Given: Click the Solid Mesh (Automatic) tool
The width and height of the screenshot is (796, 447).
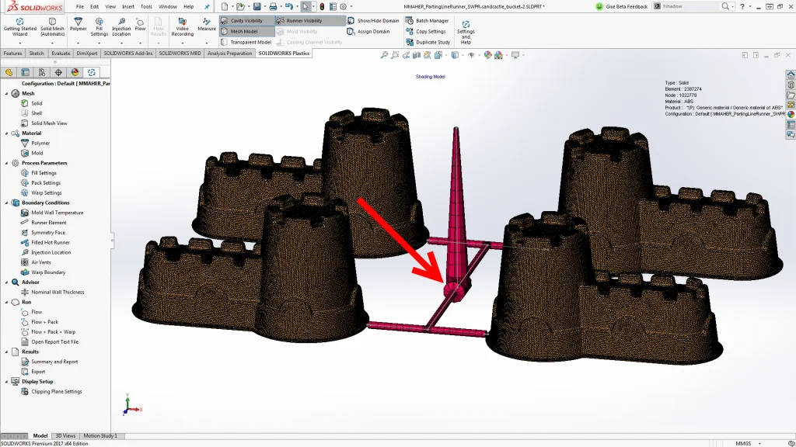Looking at the screenshot, I should (53, 26).
